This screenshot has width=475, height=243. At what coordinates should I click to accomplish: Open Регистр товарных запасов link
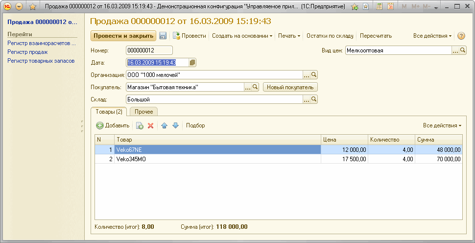41,61
